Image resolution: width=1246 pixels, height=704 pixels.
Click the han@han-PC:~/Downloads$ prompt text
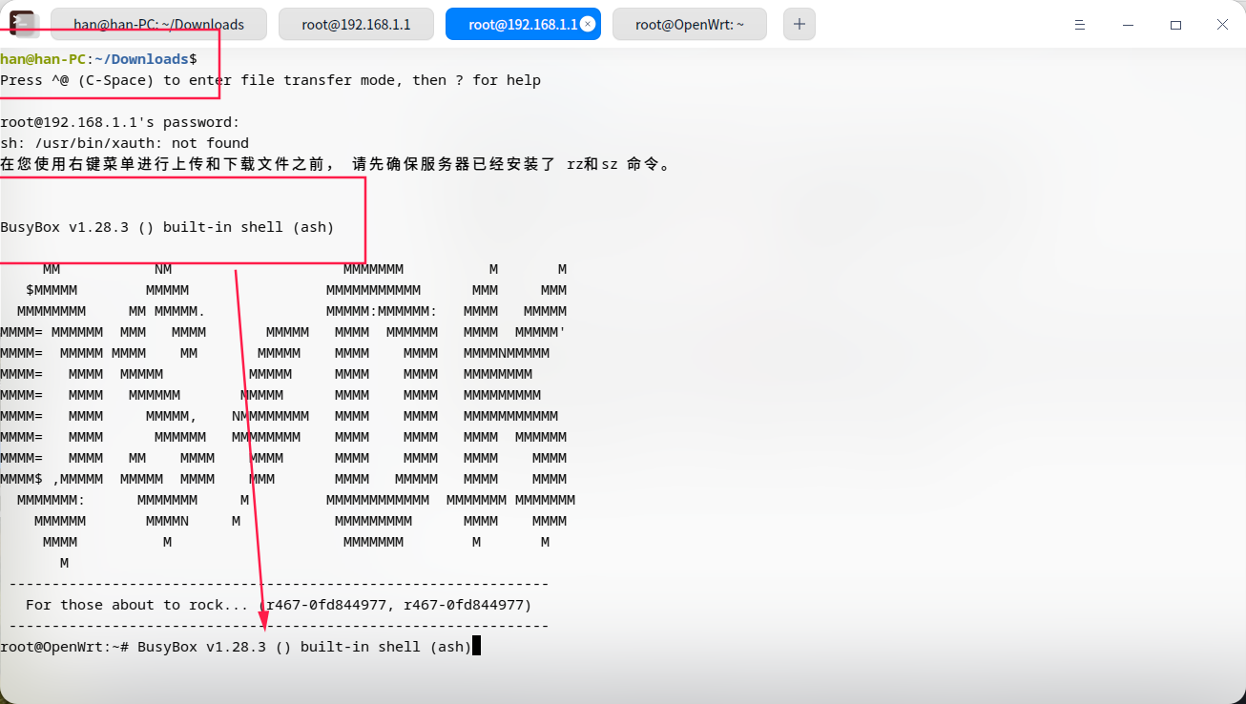(x=98, y=59)
